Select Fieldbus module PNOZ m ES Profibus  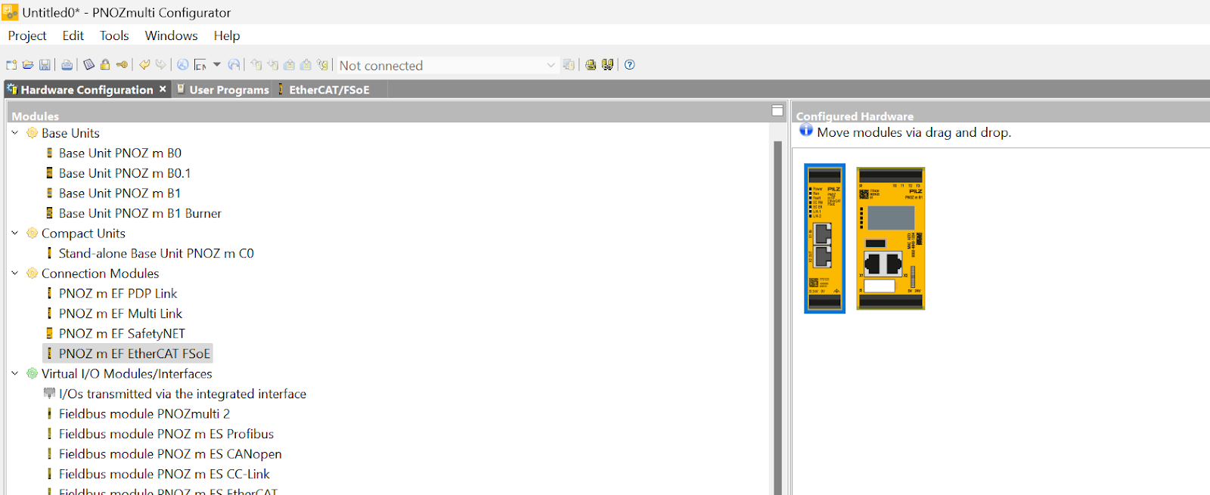(x=166, y=434)
